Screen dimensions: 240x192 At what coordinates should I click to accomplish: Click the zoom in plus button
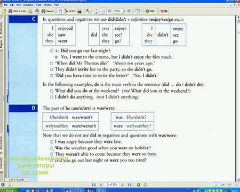(129, 11)
